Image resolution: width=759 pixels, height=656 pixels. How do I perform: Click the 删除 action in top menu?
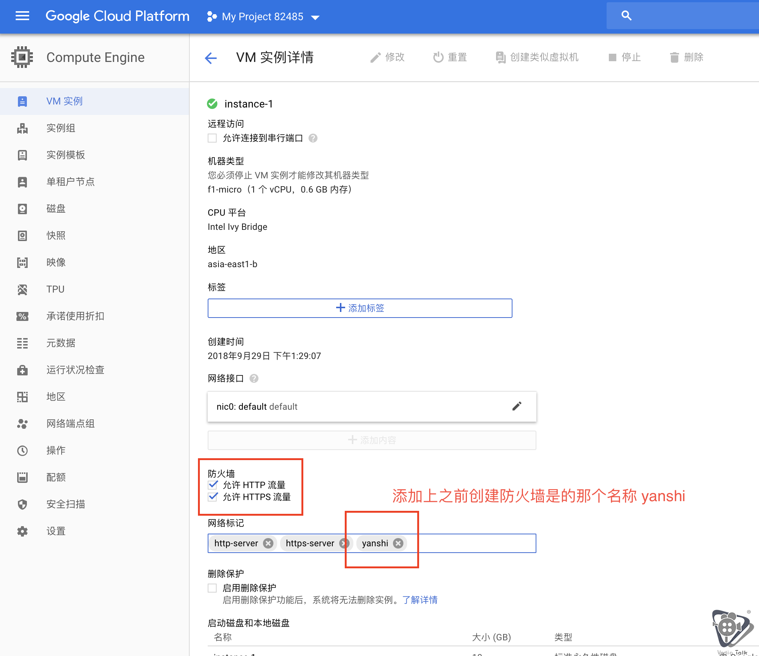click(689, 57)
